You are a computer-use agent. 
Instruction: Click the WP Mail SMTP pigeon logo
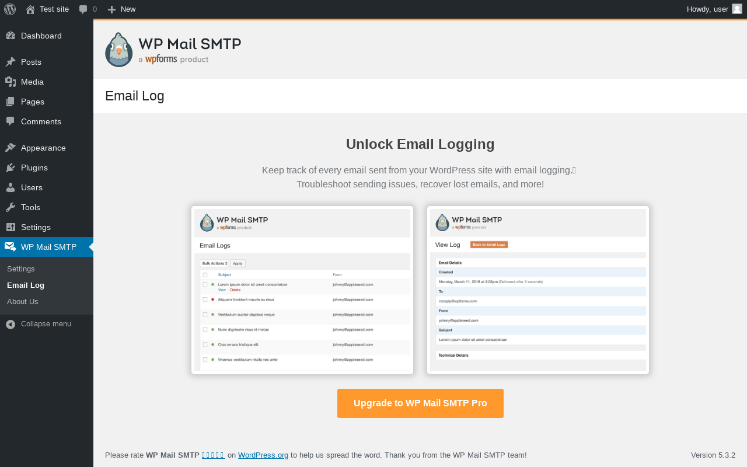[119, 50]
